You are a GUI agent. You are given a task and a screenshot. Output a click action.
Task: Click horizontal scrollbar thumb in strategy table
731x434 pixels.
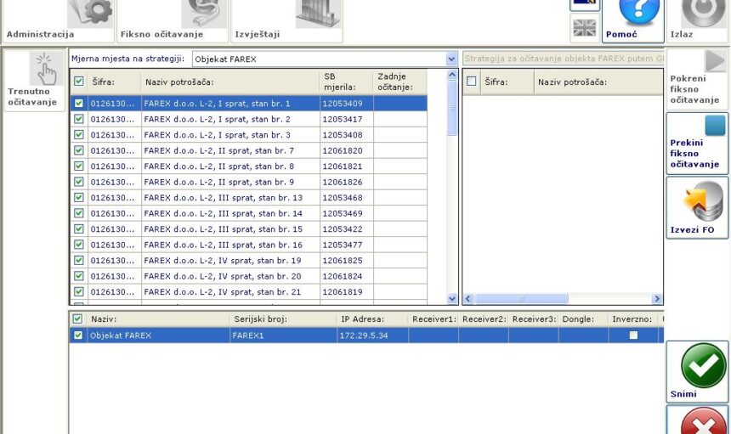pyautogui.click(x=521, y=298)
